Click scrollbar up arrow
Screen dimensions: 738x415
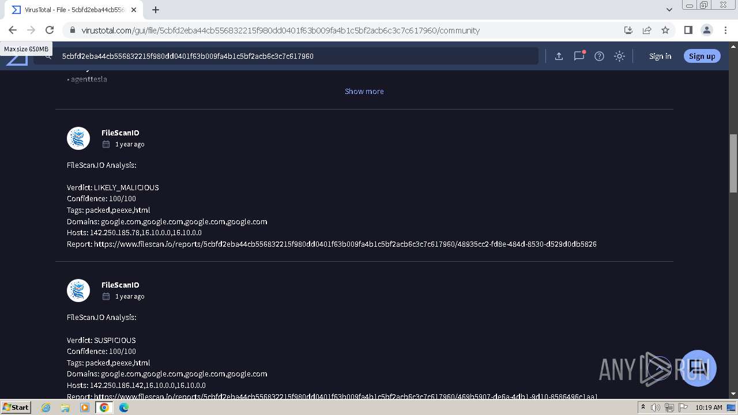coord(733,46)
